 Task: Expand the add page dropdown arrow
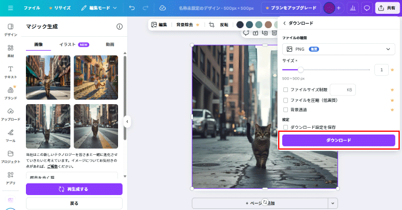tap(333, 203)
